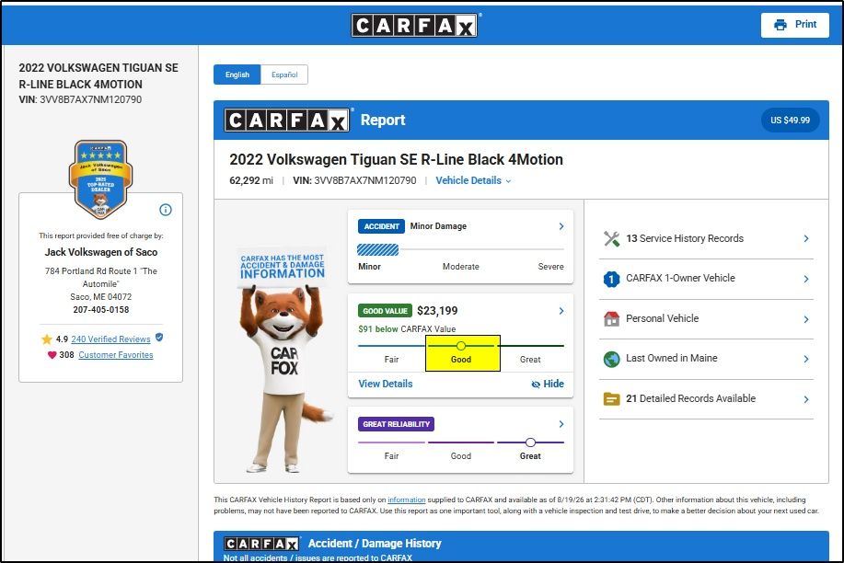Screen dimensions: 844x563
Task: Click the Car Fox mascot image
Action: (284, 361)
